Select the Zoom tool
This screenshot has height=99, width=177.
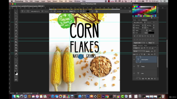pos(16,68)
